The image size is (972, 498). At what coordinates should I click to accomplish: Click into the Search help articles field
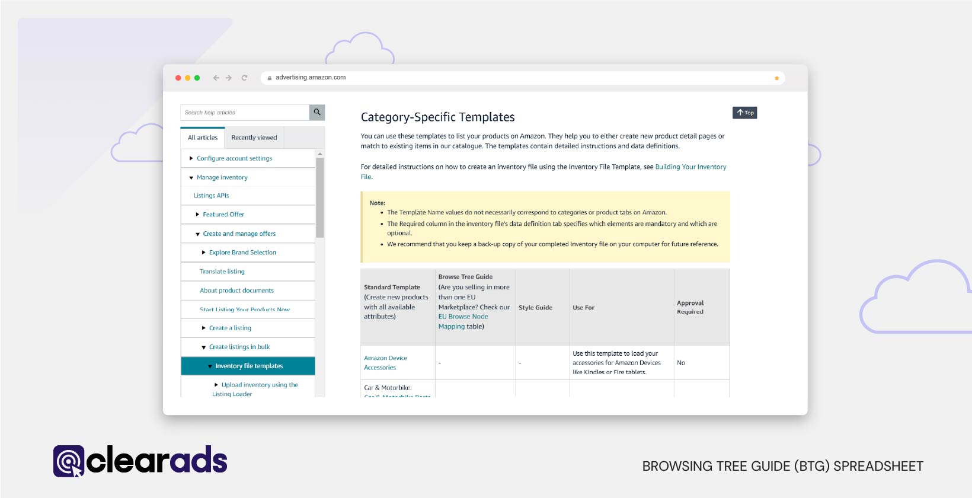245,112
